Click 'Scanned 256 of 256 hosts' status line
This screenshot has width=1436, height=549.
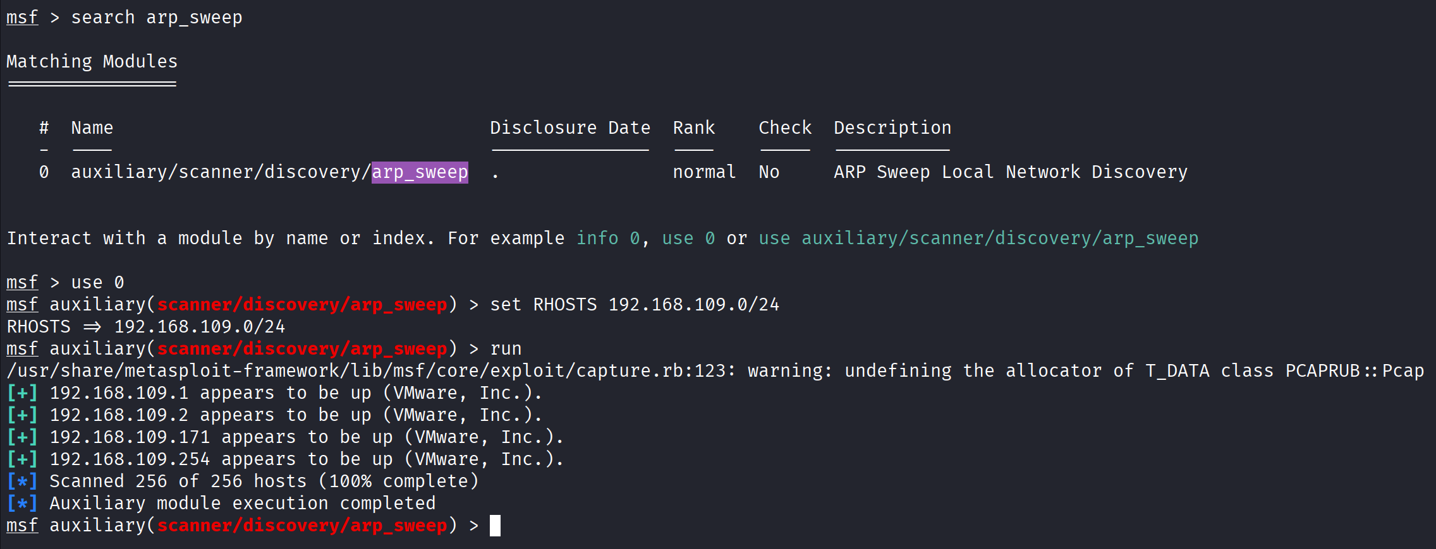pyautogui.click(x=243, y=481)
